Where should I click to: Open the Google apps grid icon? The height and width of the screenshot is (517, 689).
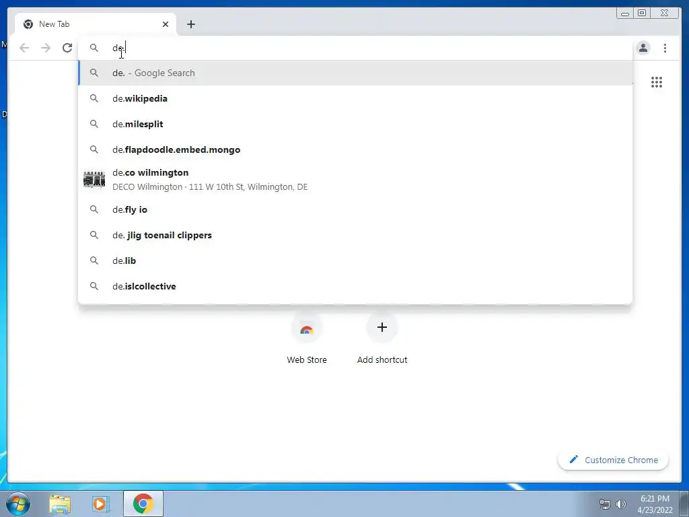[657, 82]
